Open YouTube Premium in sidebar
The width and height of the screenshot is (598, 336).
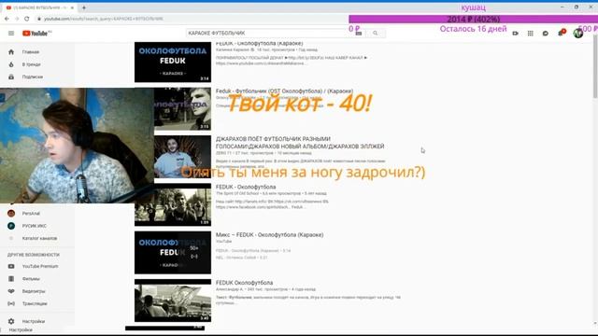[x=40, y=266]
